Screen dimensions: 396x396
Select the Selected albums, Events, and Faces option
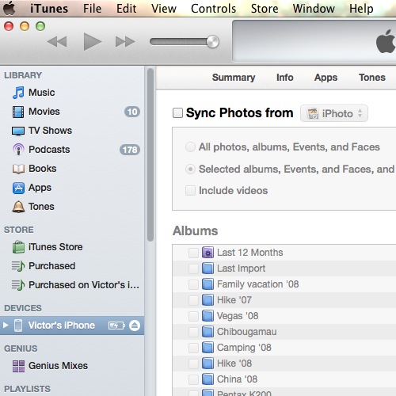pyautogui.click(x=190, y=169)
